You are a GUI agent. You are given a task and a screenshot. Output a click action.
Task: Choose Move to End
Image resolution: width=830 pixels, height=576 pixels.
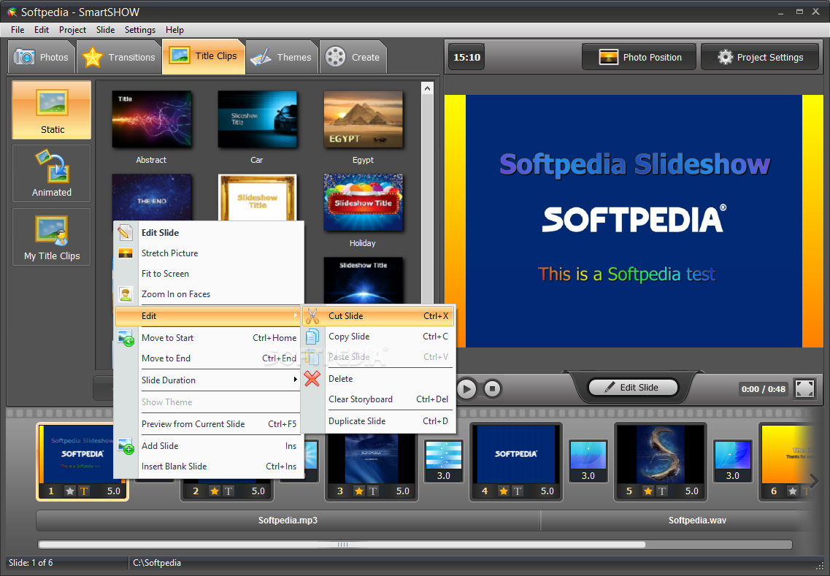coord(209,358)
